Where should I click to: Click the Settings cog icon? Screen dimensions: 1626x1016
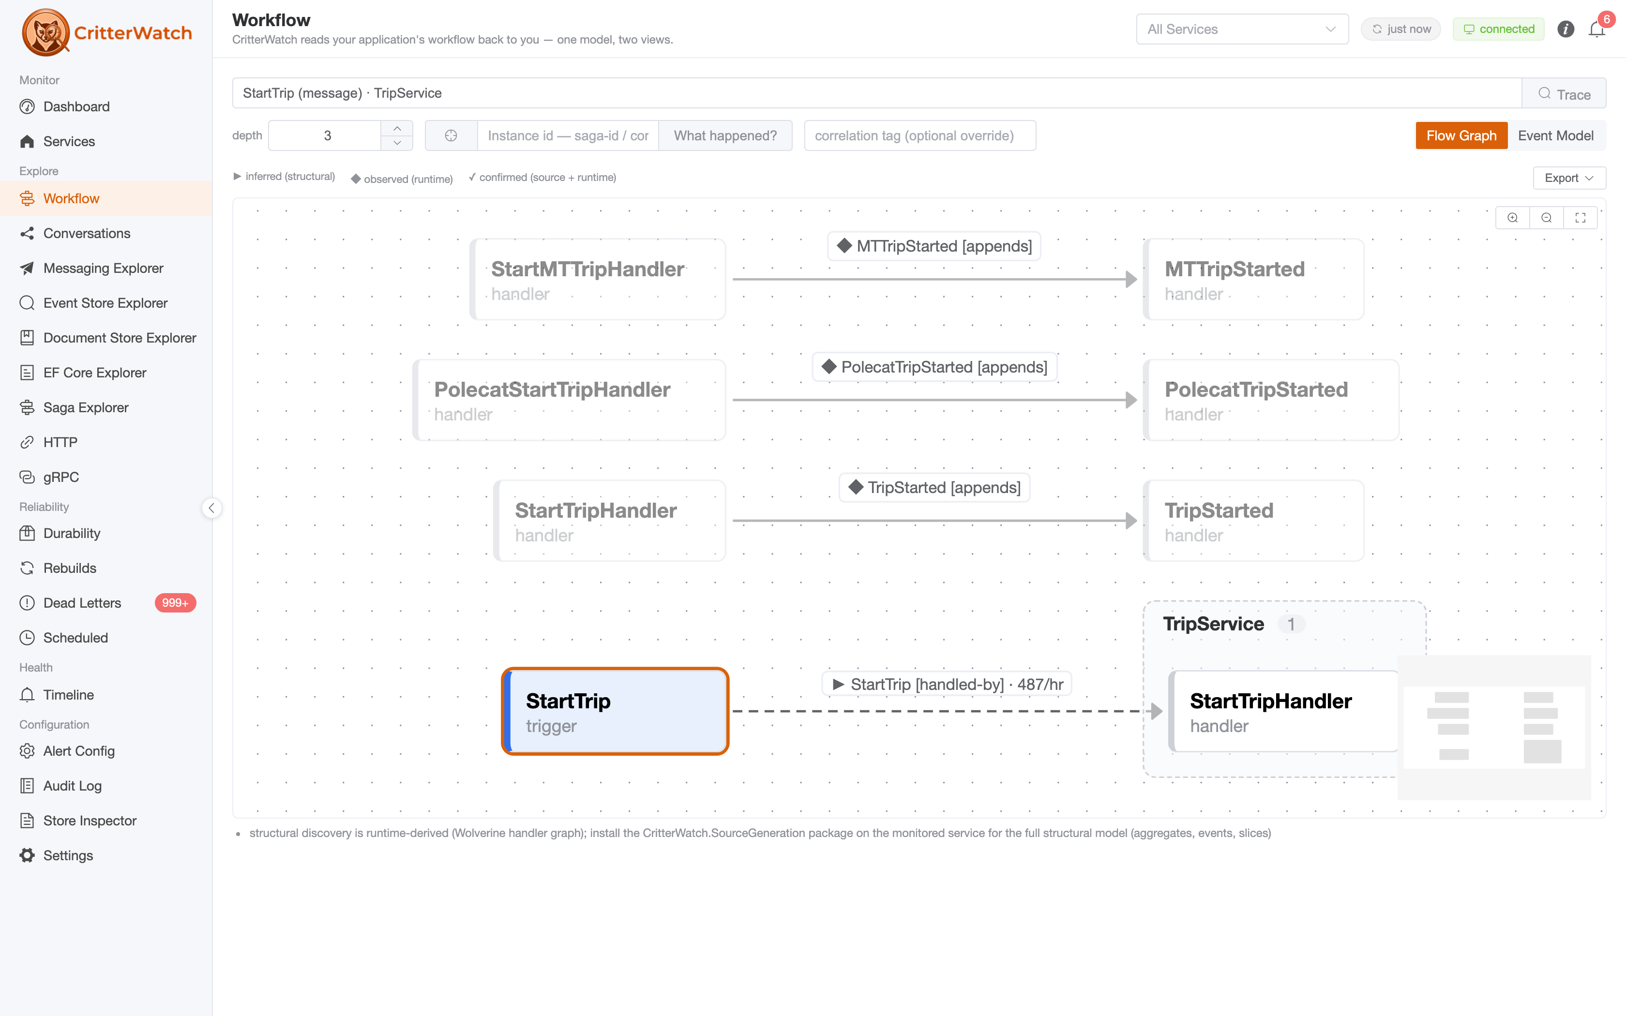click(x=27, y=855)
